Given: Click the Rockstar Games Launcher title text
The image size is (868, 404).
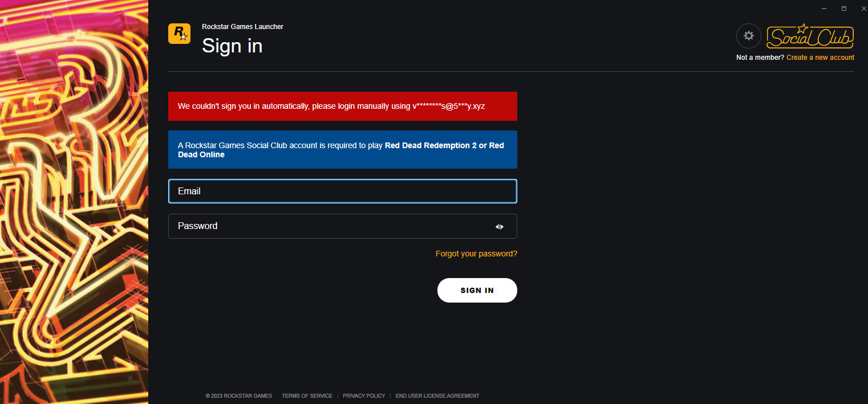Looking at the screenshot, I should (242, 27).
